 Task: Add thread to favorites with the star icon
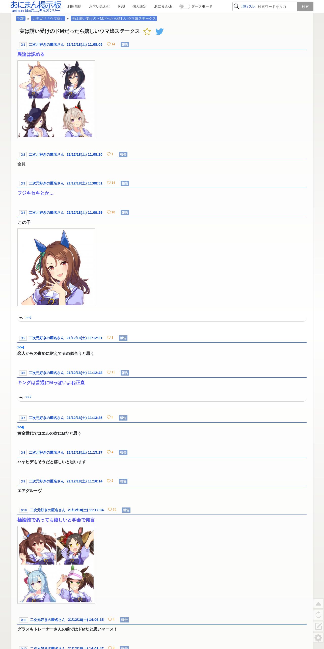point(147,32)
